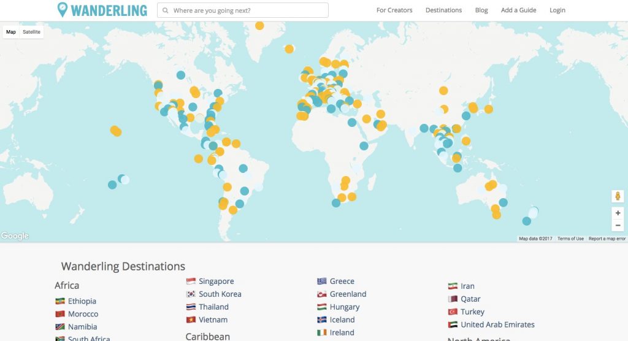Viewport: 628px width, 341px height.
Task: Click Report a map error link
Action: click(x=607, y=239)
